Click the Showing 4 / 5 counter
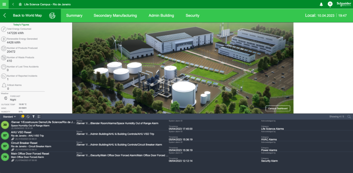 336,116
